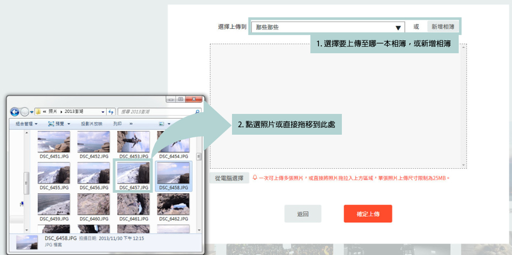This screenshot has height=255, width=512.
Task: Click the navigation pane scroll-up arrow
Action: (x=27, y=133)
